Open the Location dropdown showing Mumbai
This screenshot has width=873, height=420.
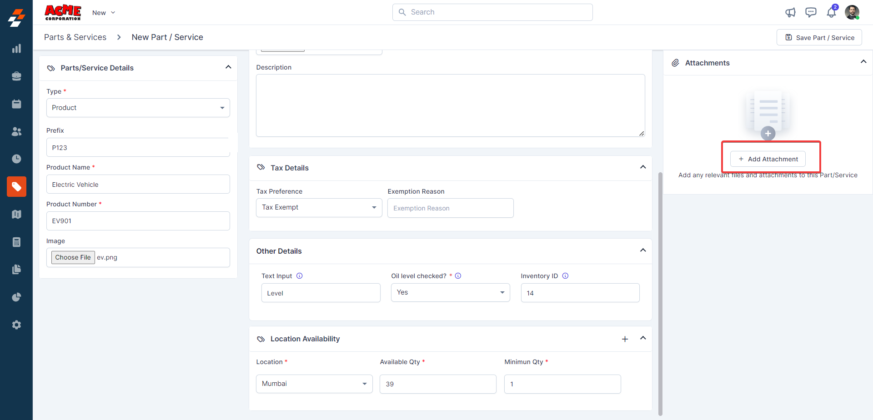pos(314,384)
